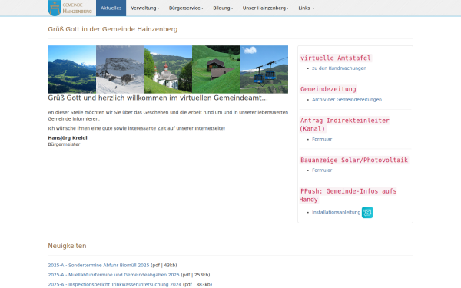Image resolution: width=461 pixels, height=288 pixels.
Task: Click the snowy mountain ski photo
Action: [x=120, y=69]
